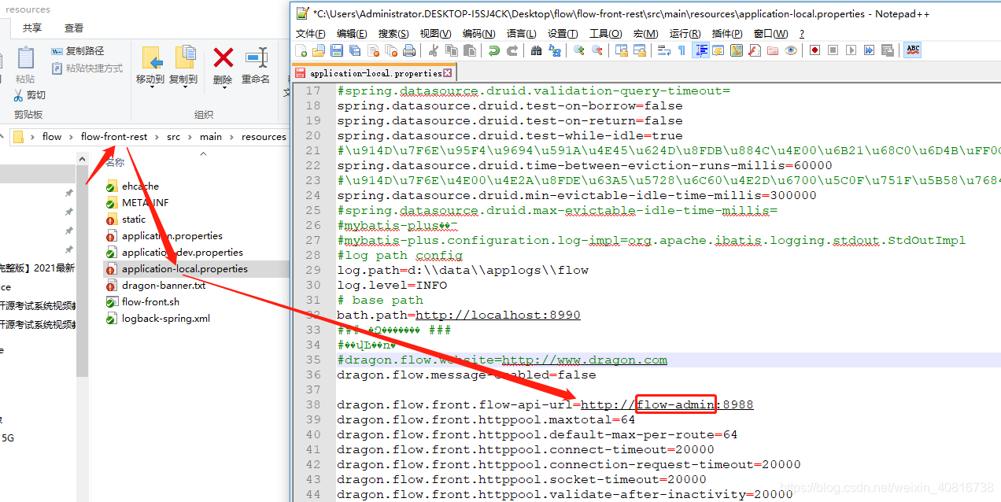1001x502 pixels.
Task: Save the current file with the Save icon
Action: pyautogui.click(x=337, y=50)
